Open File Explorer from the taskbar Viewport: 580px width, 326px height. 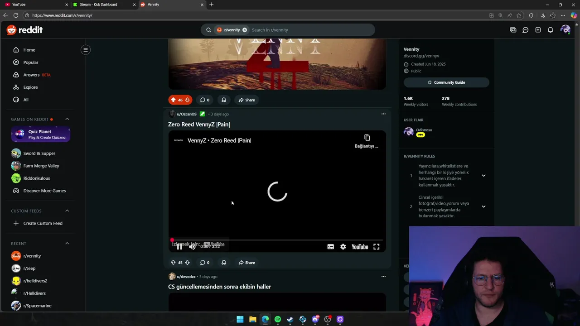(252, 319)
